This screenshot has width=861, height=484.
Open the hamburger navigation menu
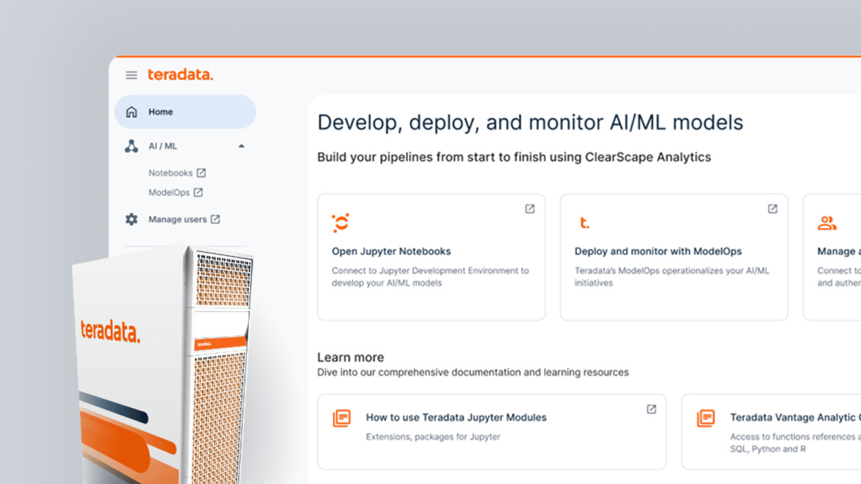[131, 75]
